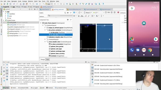Open the Build menu
Image resolution: width=161 pixels, height=90 pixels.
36,1
